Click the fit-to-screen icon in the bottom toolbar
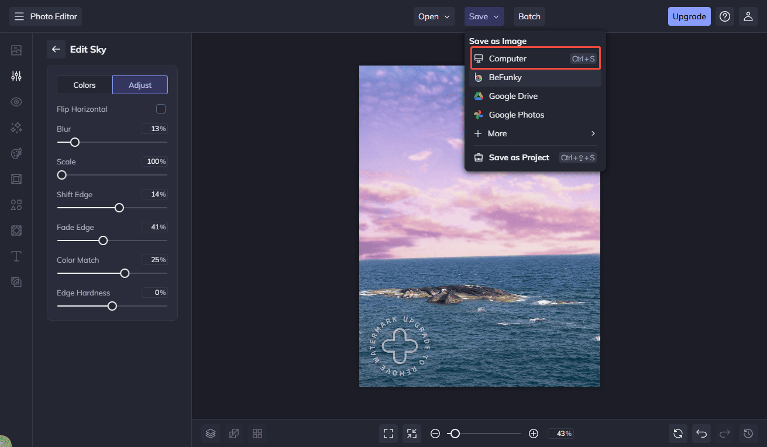 388,434
